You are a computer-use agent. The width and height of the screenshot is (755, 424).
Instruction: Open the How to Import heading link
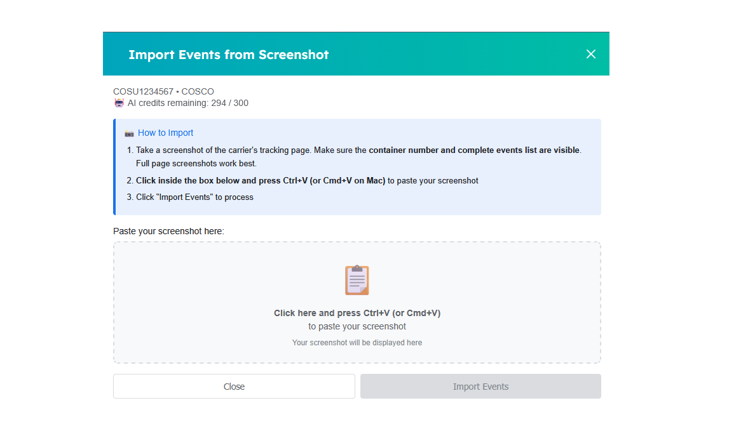pos(165,133)
